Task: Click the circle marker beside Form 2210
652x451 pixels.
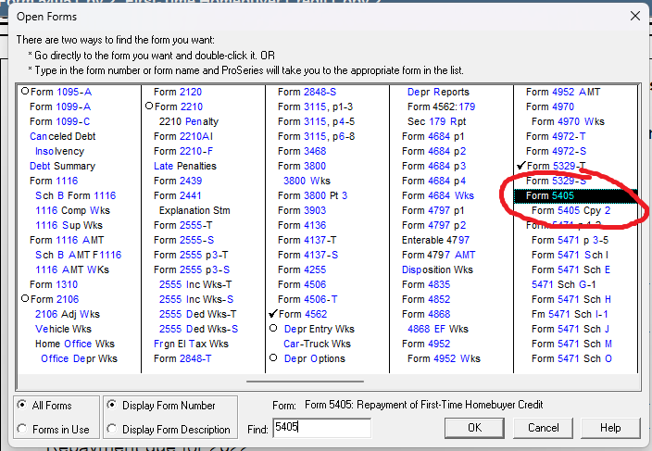Action: 148,107
